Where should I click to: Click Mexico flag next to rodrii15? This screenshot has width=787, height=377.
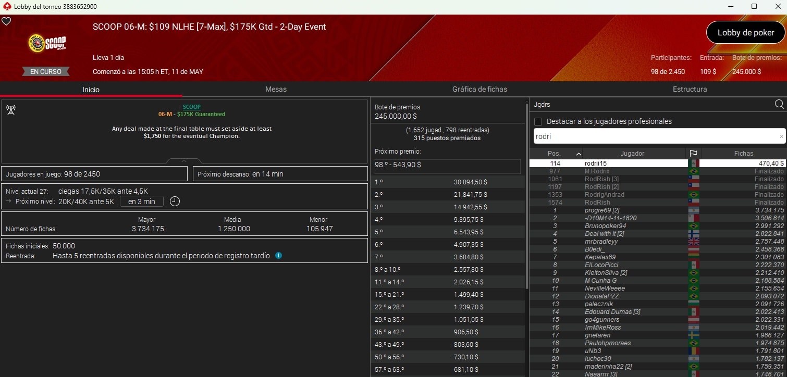point(694,163)
